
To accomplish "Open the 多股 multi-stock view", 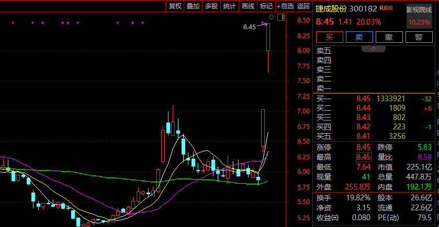I will pyautogui.click(x=211, y=6).
